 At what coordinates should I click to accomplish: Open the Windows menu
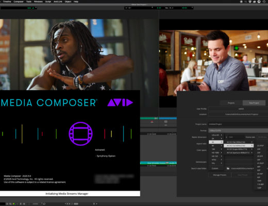click(x=38, y=2)
